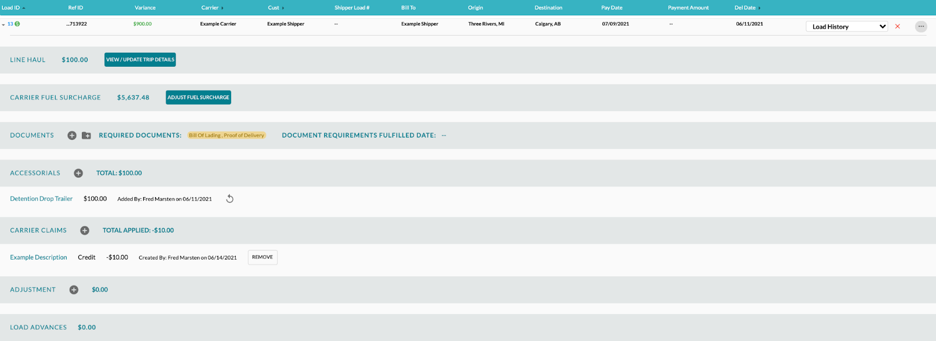The image size is (936, 341).
Task: Expand the Cust column filter arrow
Action: (x=283, y=8)
